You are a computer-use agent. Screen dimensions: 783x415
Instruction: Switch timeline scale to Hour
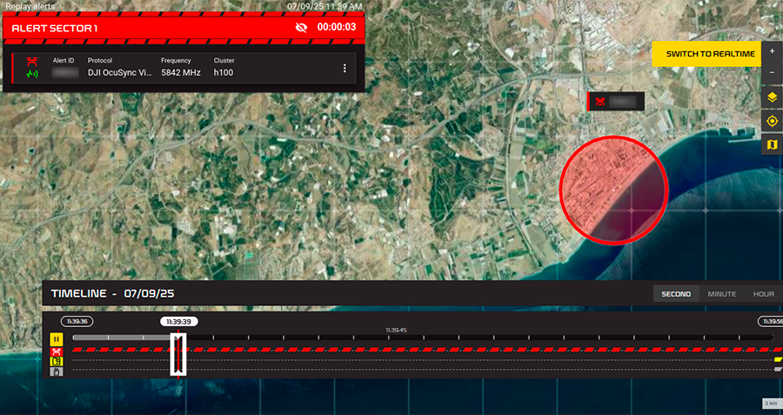click(x=763, y=294)
